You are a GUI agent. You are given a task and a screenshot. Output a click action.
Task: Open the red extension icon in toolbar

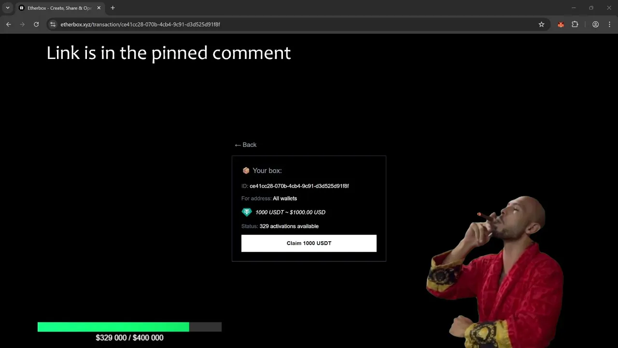[x=561, y=24]
